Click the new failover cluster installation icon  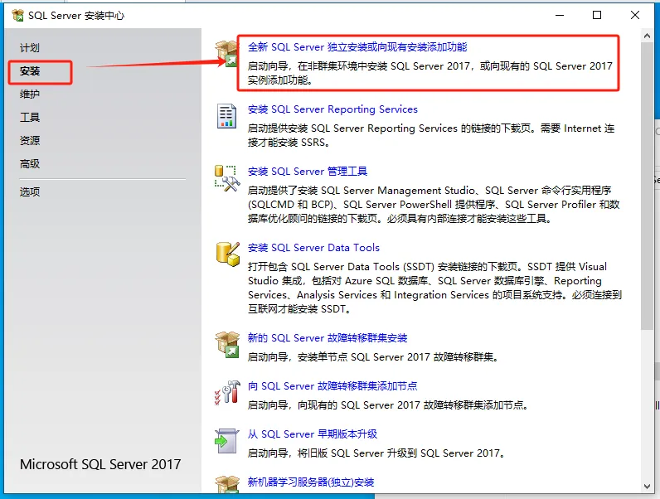227,345
